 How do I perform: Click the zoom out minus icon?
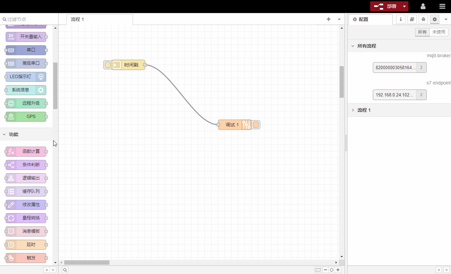tap(325, 270)
